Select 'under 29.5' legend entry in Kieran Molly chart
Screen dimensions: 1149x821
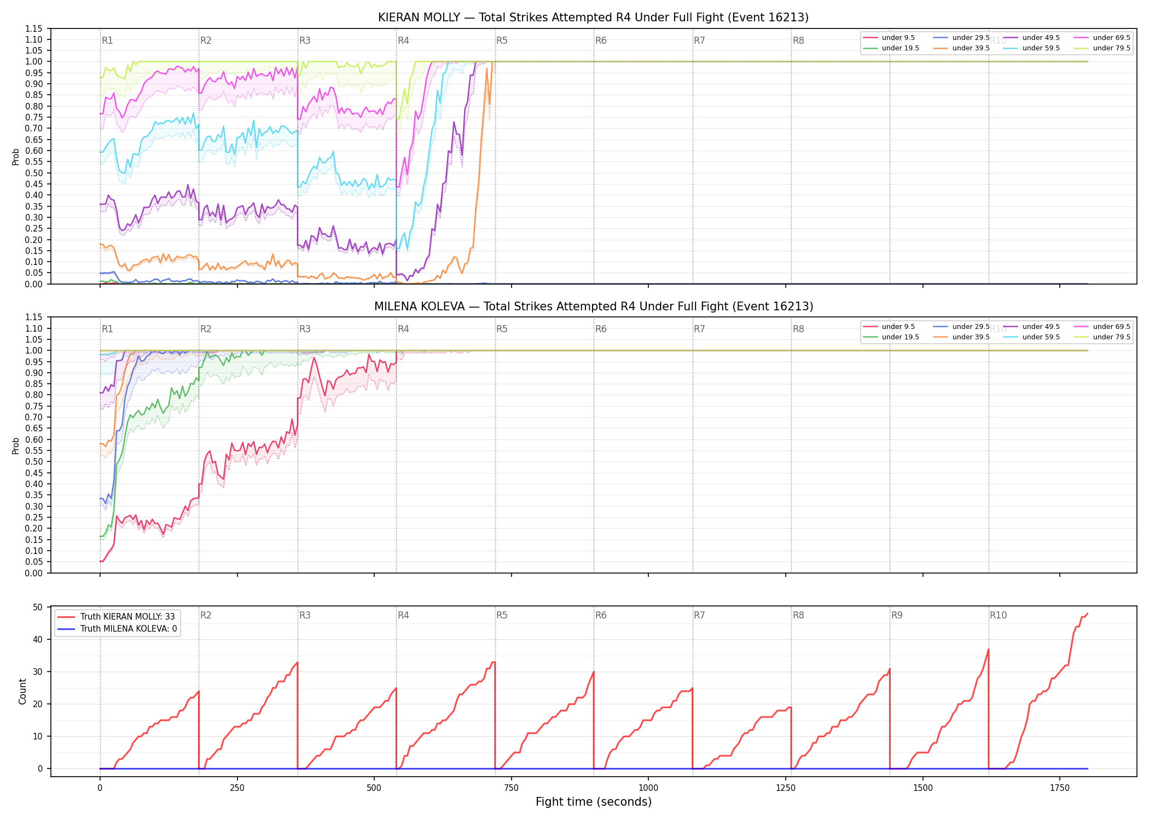tap(961, 38)
